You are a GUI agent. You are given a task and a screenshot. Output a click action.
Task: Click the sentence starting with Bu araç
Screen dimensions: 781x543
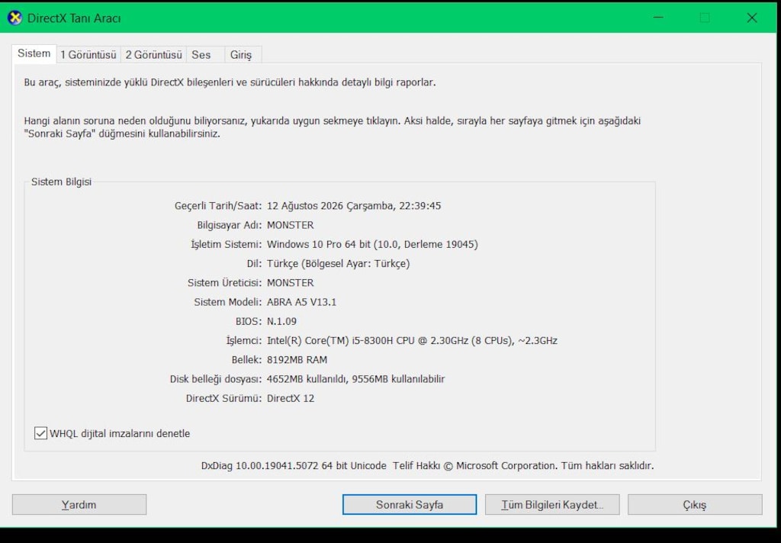[x=230, y=82]
